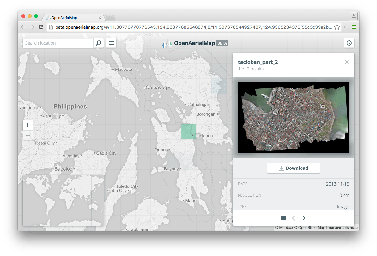377x256 pixels.
Task: Click the browser forward arrow
Action: point(32,27)
